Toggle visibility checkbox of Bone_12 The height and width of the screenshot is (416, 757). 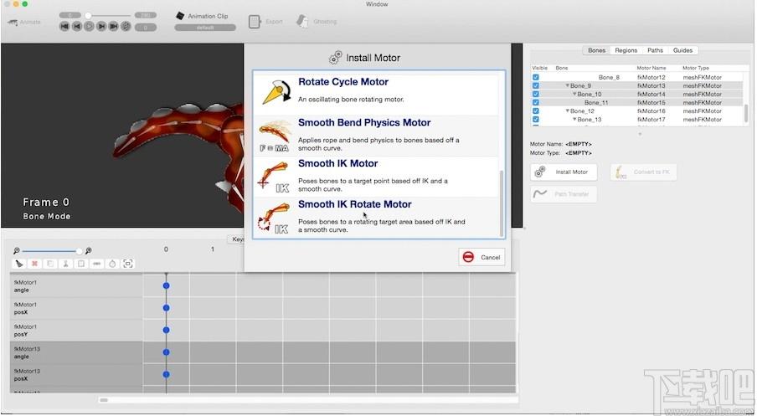(535, 111)
